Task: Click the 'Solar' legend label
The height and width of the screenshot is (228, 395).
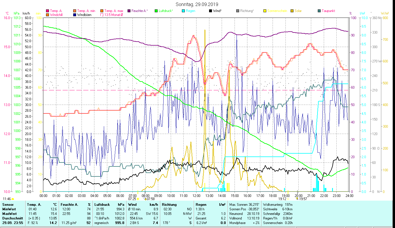Action: pos(298,11)
